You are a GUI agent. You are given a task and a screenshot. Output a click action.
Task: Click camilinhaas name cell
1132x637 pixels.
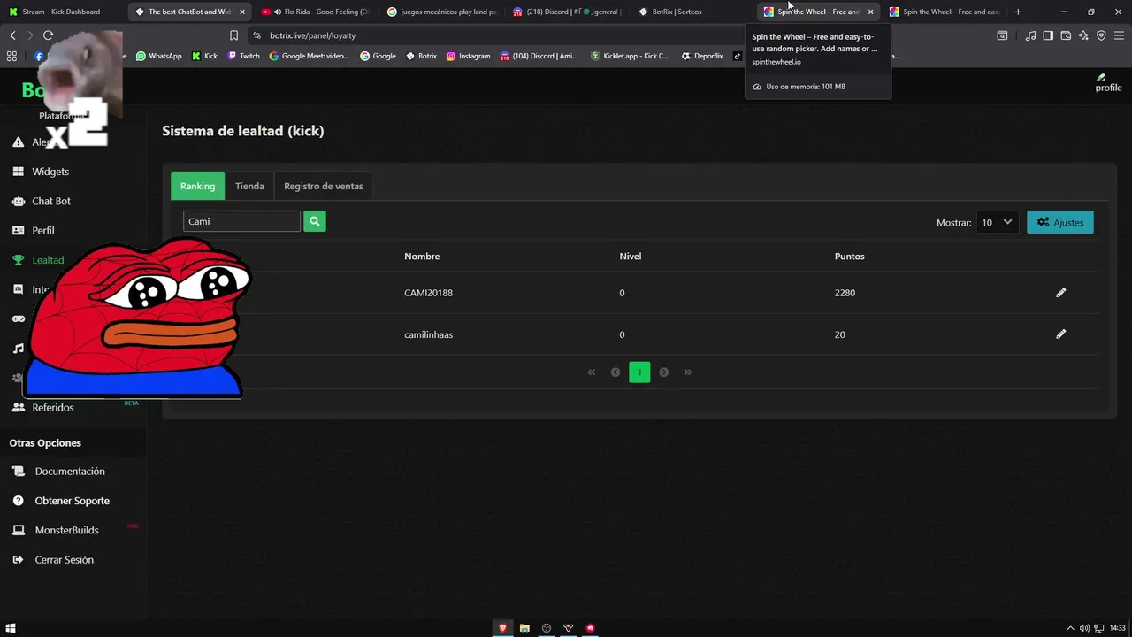[x=428, y=334]
